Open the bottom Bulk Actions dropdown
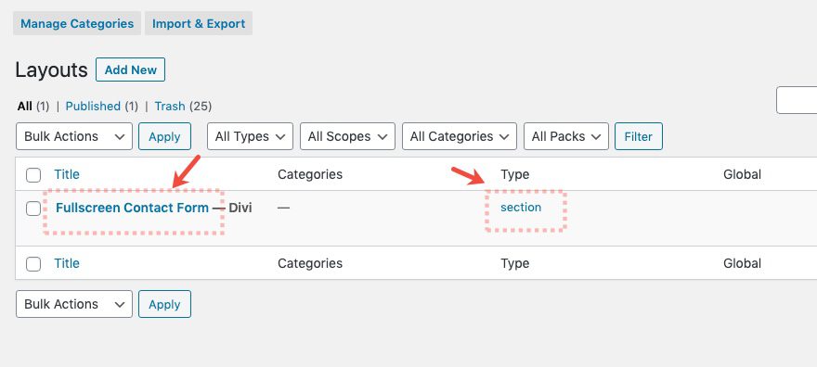Screen dimensions: 817x367 (x=74, y=304)
